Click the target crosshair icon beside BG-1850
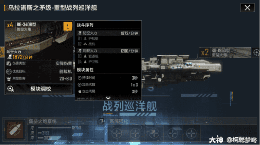 pyautogui.click(x=256, y=52)
